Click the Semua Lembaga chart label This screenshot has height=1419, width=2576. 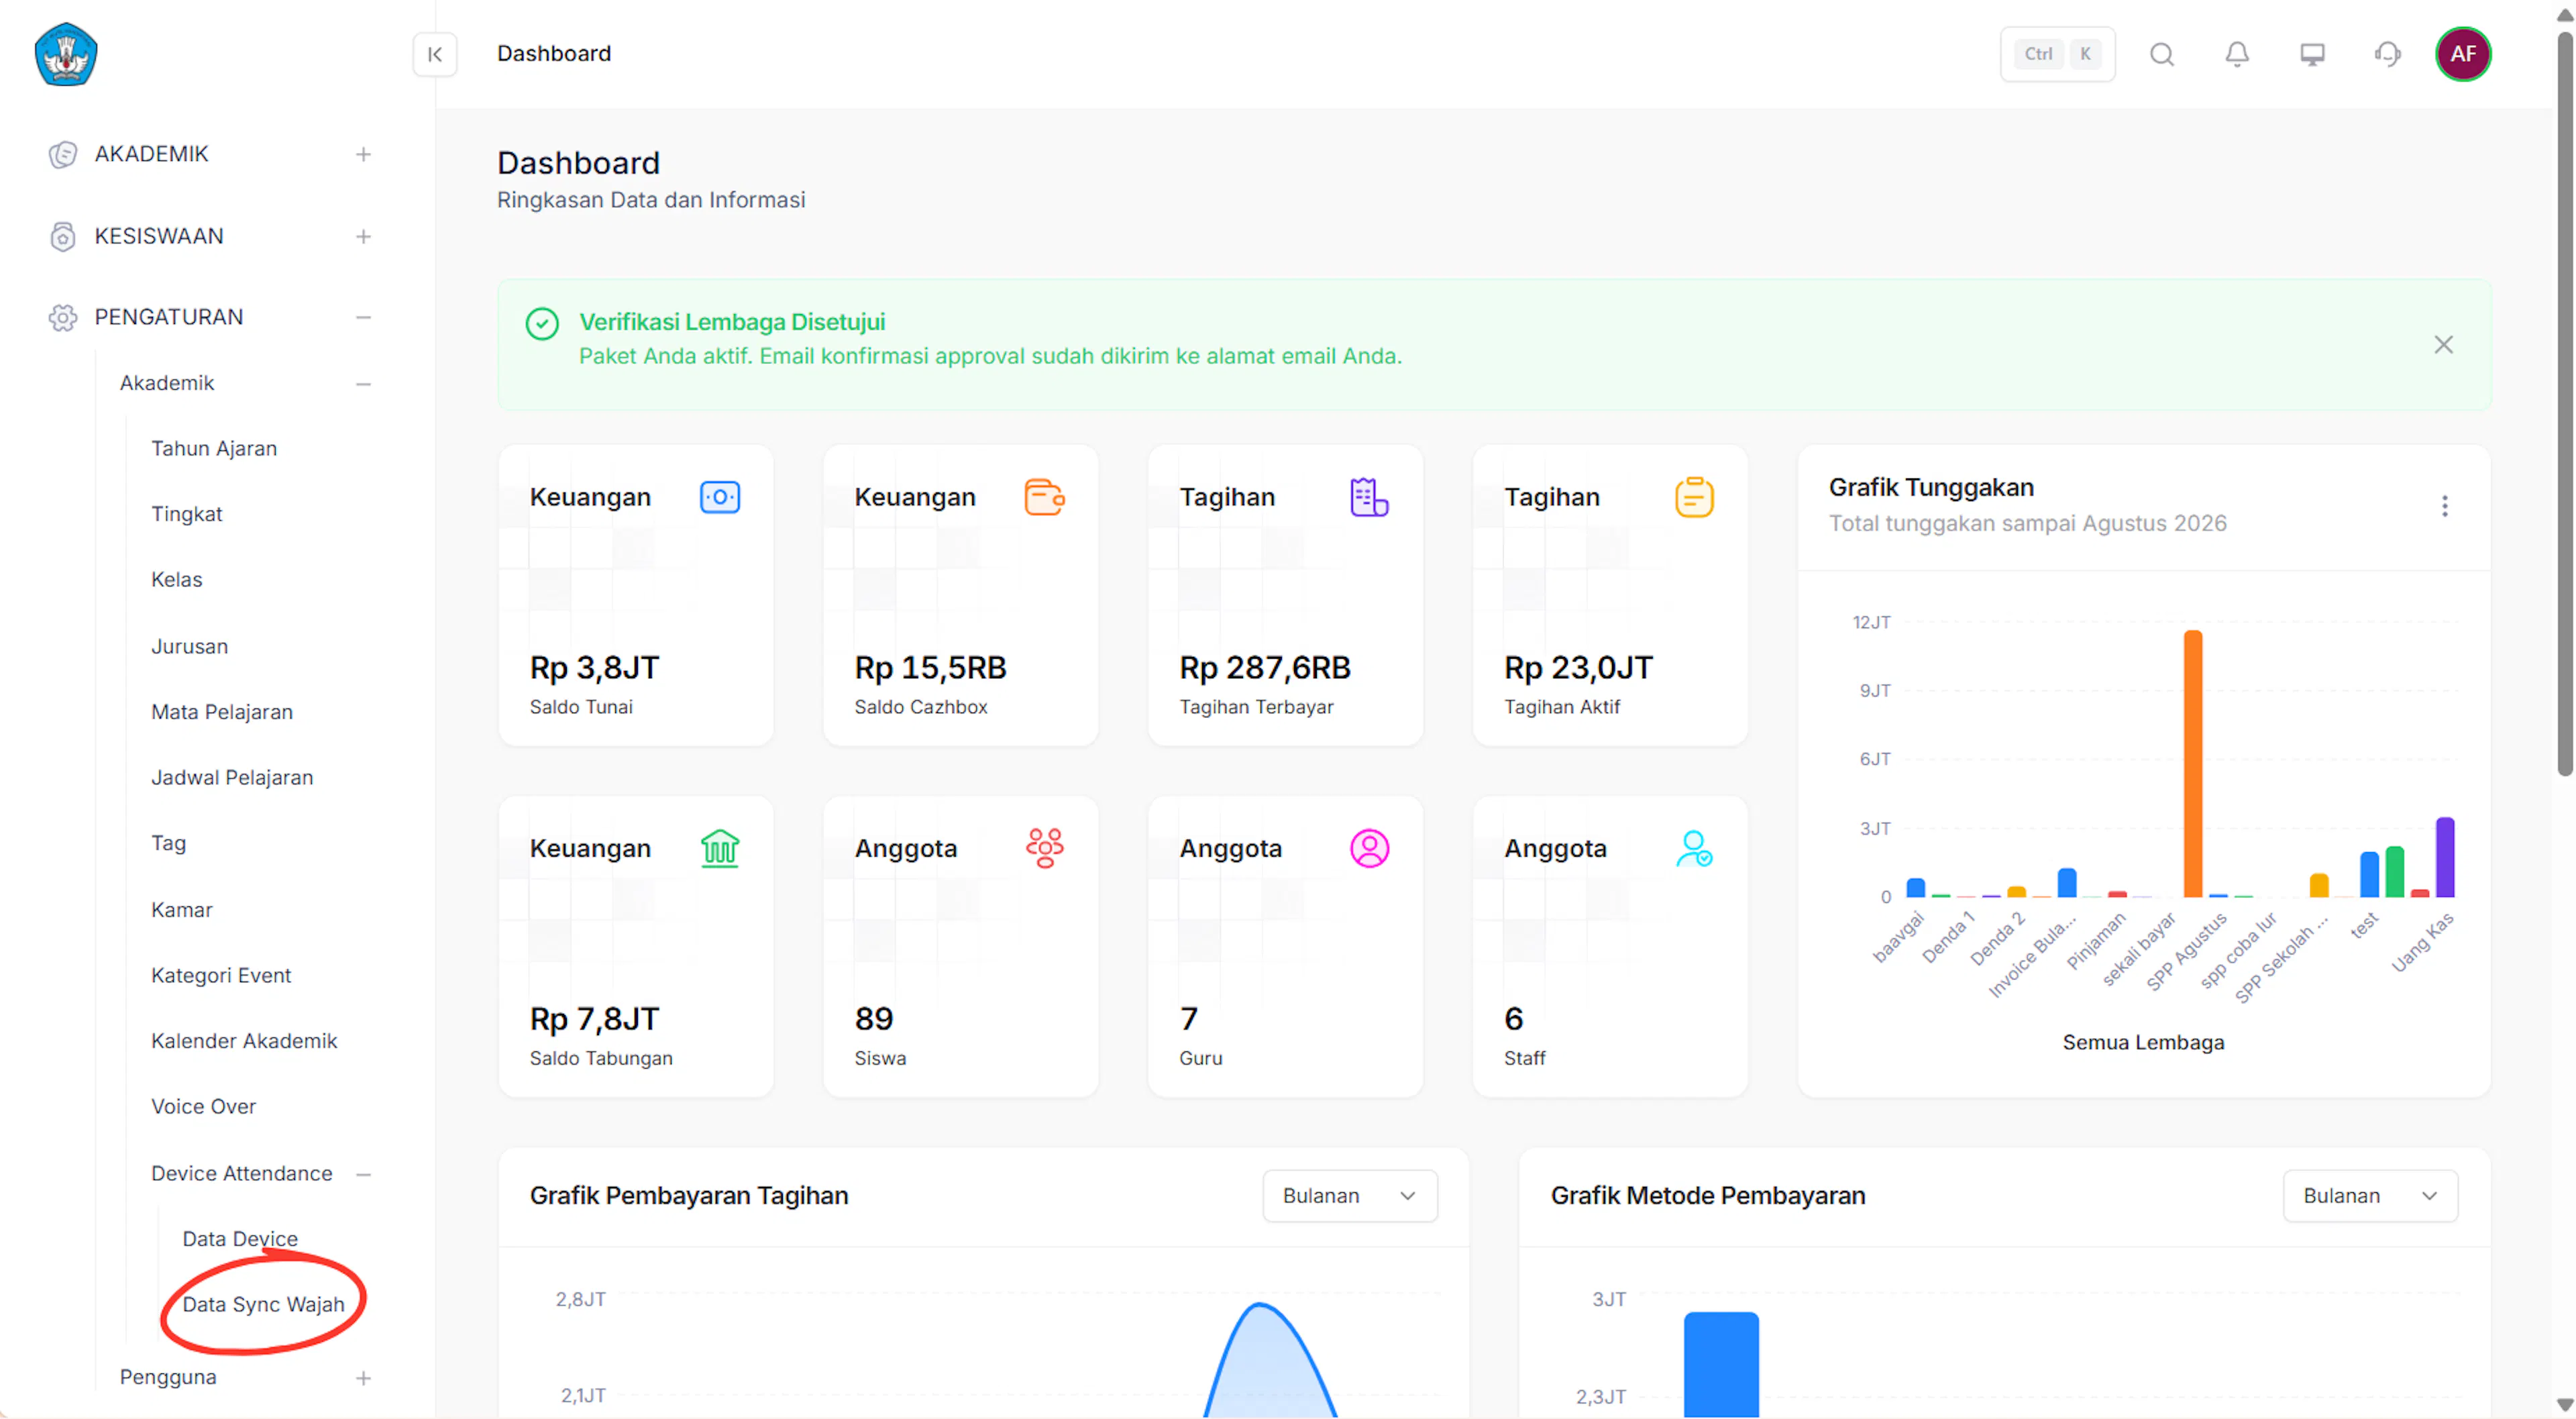click(x=2143, y=1043)
